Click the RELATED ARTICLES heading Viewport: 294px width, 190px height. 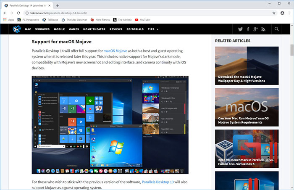coord(233,41)
